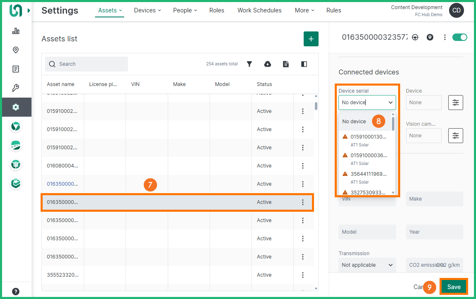Click the green add asset plus button

coord(311,39)
